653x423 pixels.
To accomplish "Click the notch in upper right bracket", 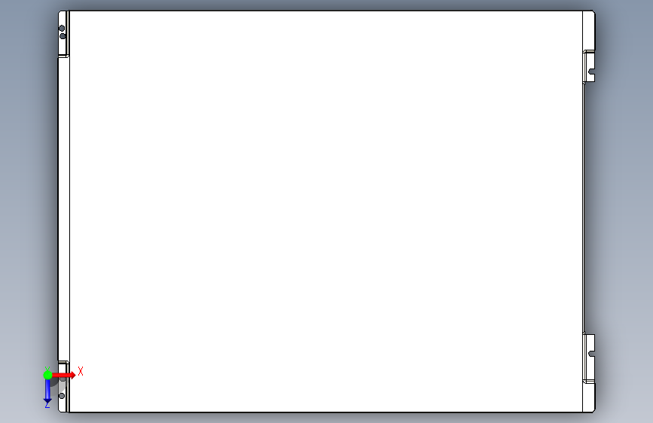I will click(x=591, y=72).
